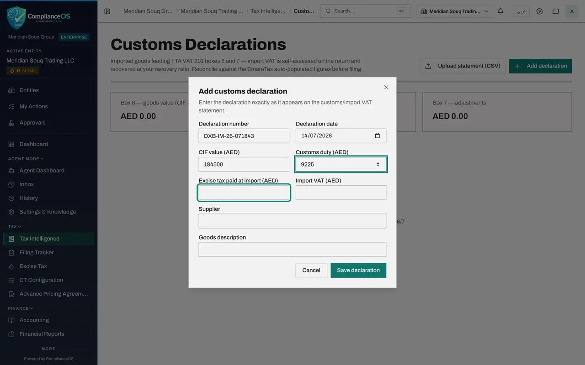
Task: Click Powered by ComplianceOS text
Action: click(x=48, y=359)
